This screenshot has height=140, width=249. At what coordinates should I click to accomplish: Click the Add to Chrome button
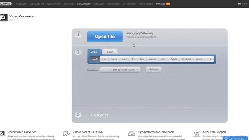click(x=235, y=138)
